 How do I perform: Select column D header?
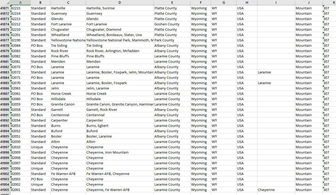point(120,2)
